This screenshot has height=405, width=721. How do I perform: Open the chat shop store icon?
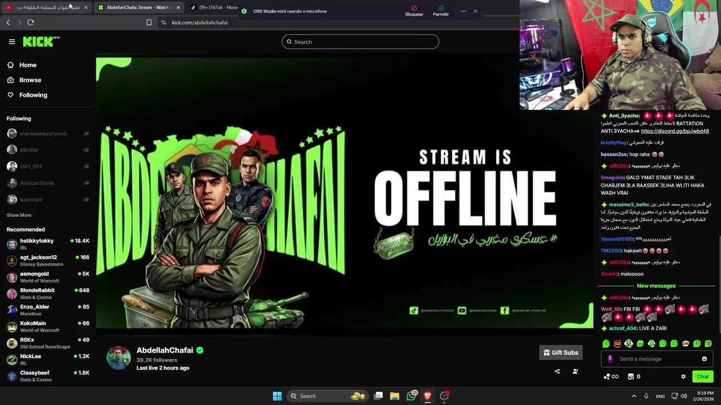631,377
